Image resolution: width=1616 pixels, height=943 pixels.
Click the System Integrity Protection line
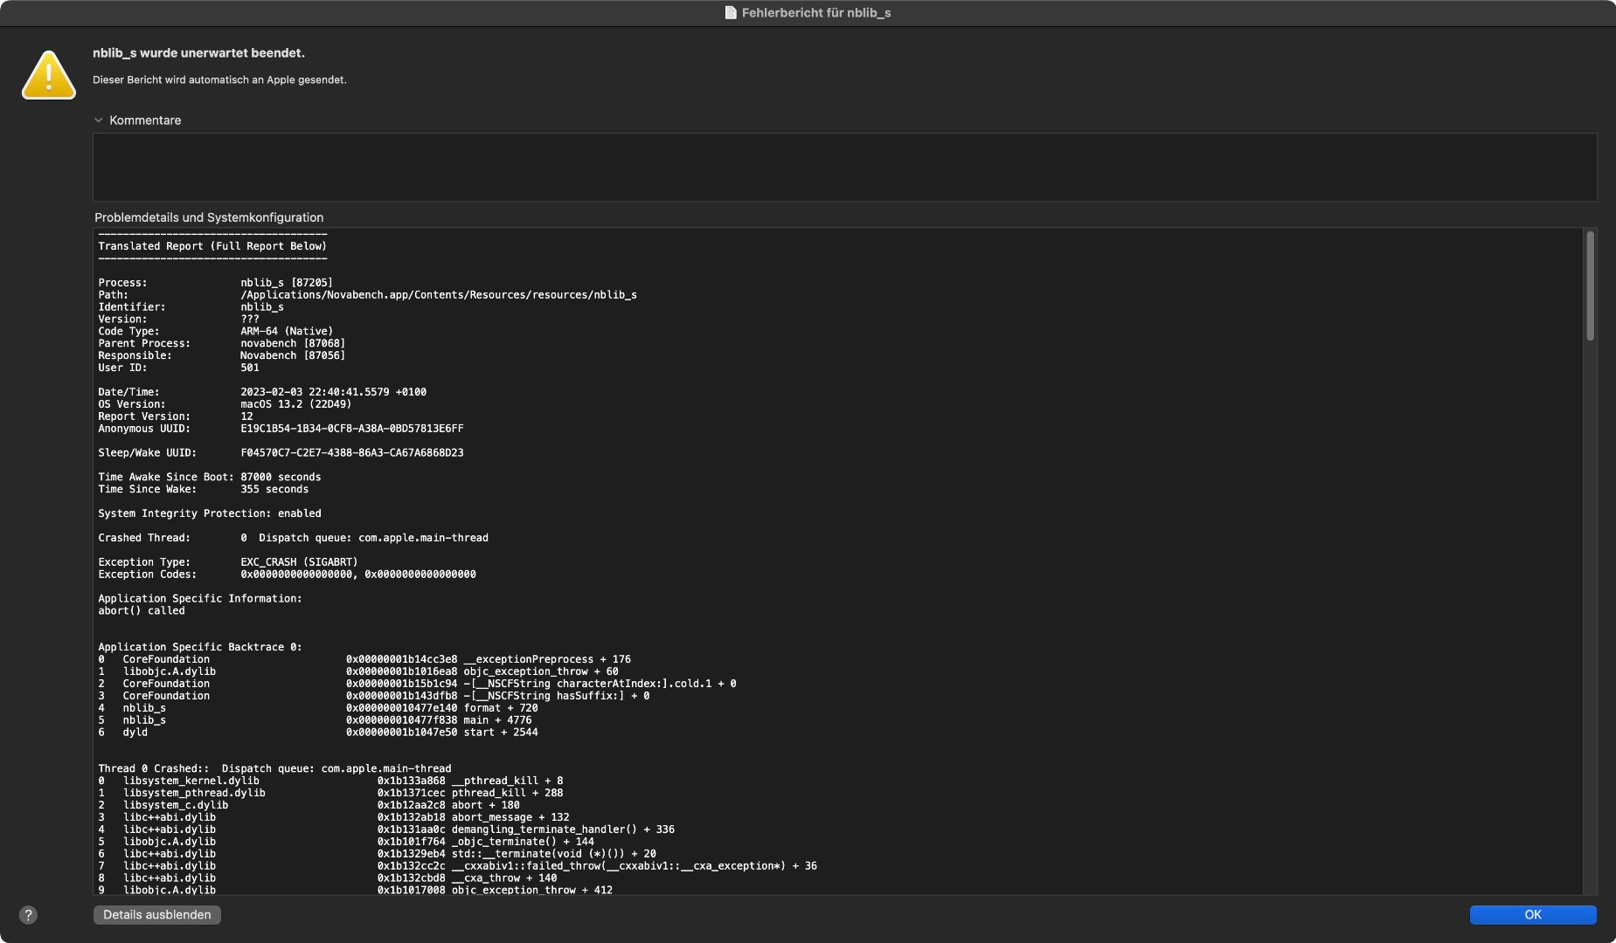210,513
